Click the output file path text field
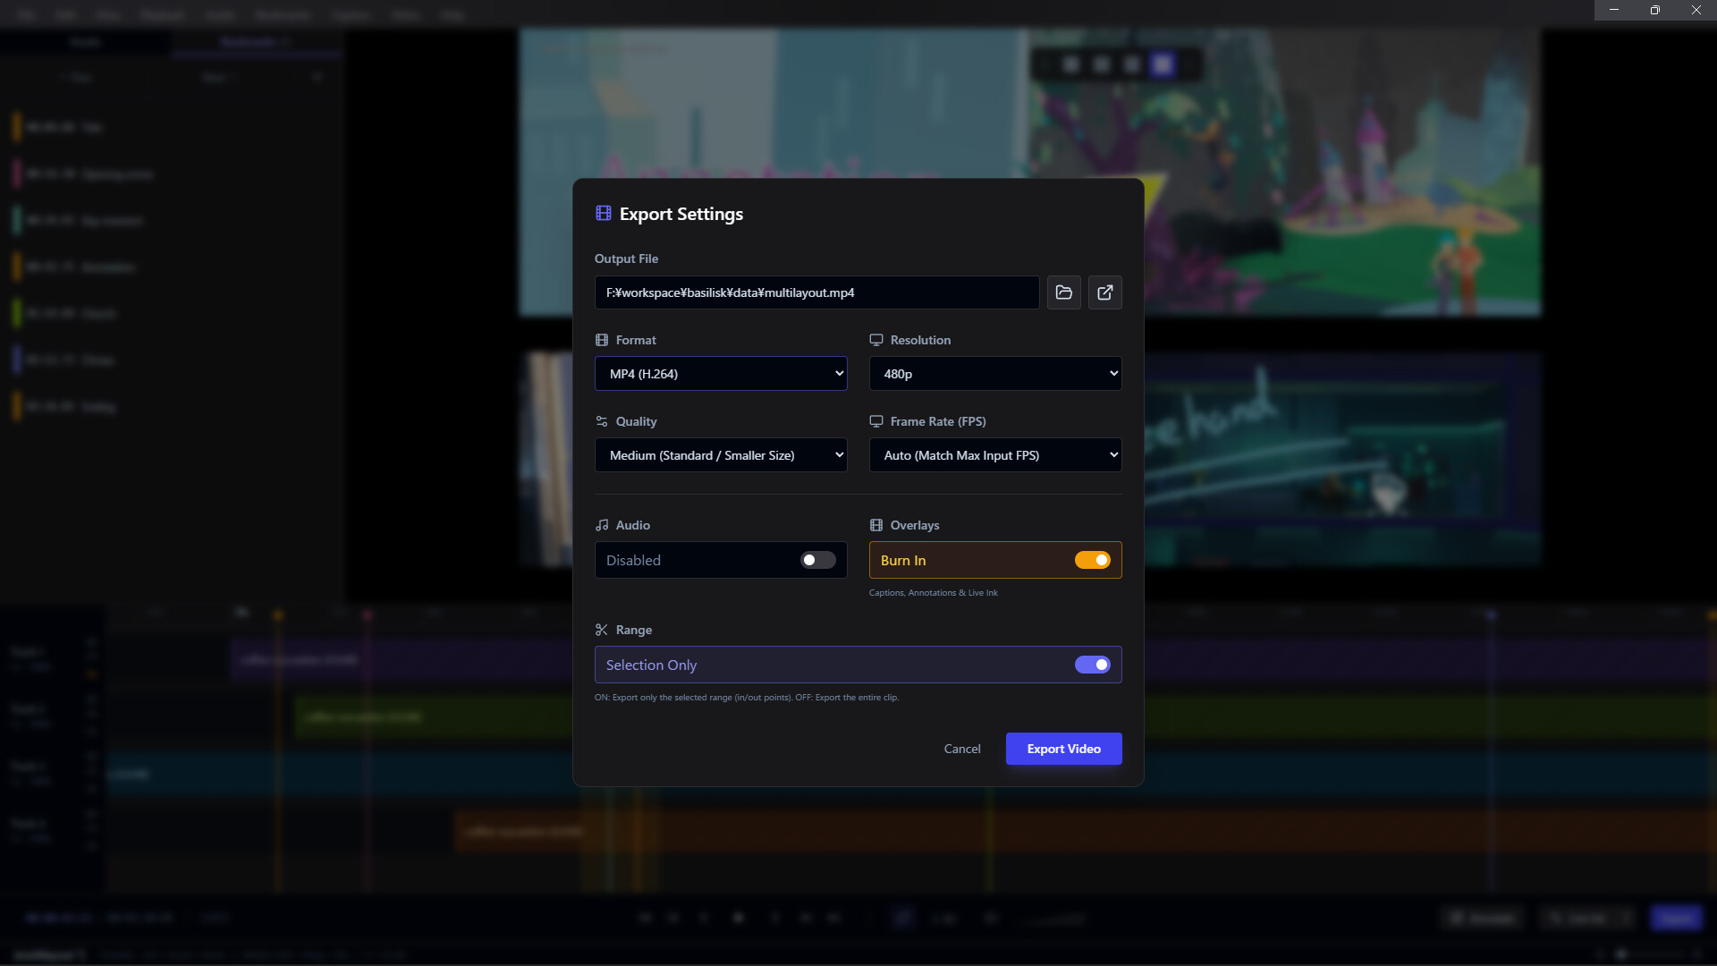Screen dimensions: 1717x966 pyautogui.click(x=816, y=292)
